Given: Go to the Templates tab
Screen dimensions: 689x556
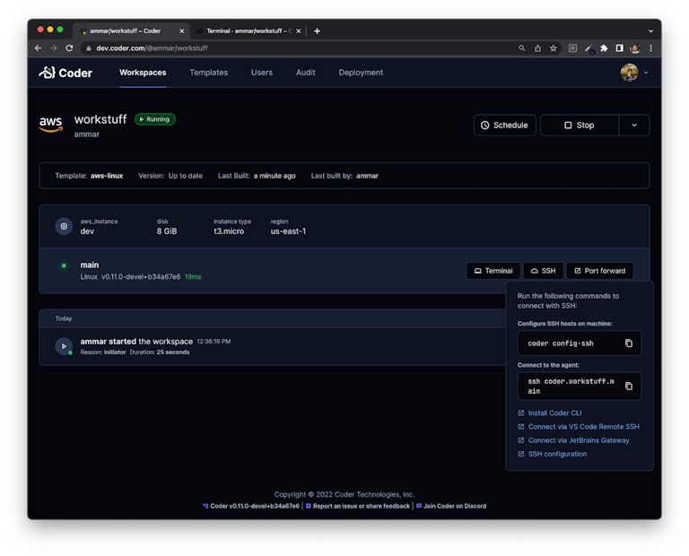Looking at the screenshot, I should 208,73.
